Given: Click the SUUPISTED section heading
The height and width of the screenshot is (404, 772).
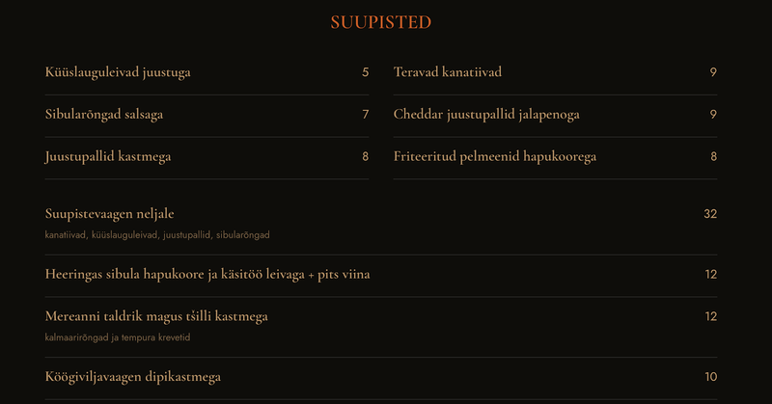Looking at the screenshot, I should [380, 22].
